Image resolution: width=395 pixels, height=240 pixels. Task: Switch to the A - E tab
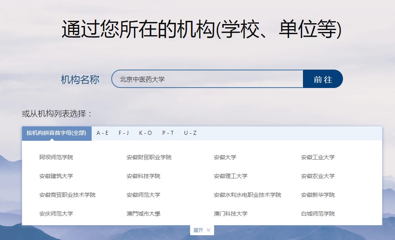click(102, 133)
